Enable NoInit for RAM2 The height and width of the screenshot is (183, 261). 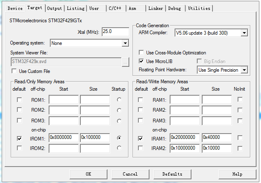point(240,110)
